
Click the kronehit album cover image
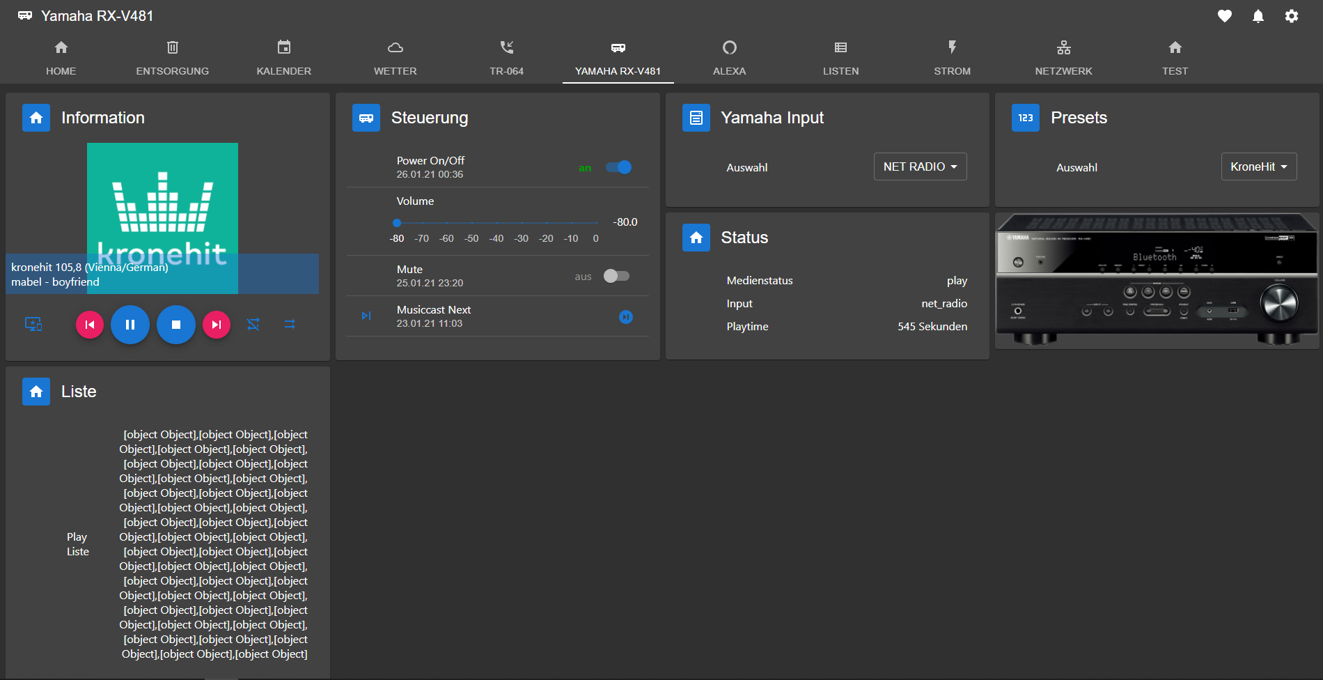tap(162, 218)
